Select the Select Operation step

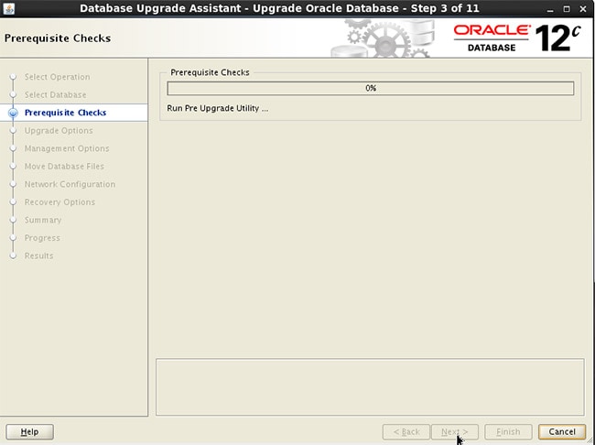coord(58,77)
